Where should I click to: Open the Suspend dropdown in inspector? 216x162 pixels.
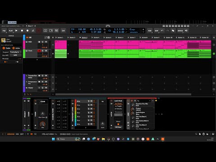(16, 52)
